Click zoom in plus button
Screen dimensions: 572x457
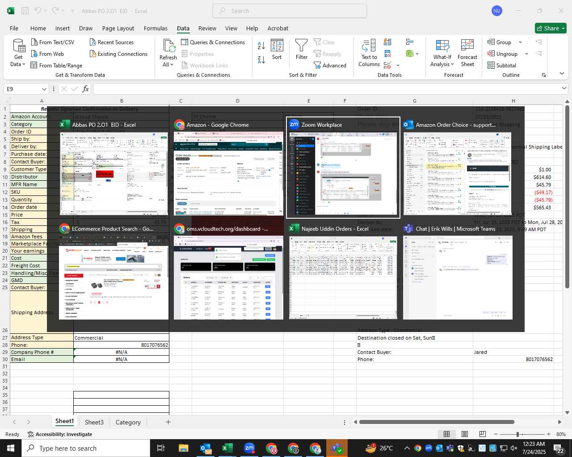tap(548, 434)
